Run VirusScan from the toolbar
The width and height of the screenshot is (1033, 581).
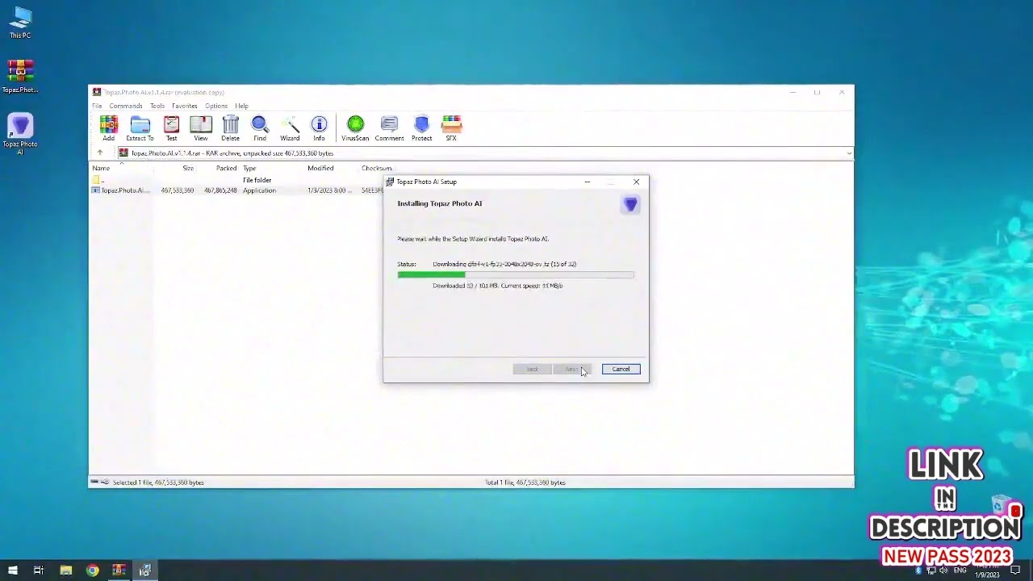(x=355, y=128)
